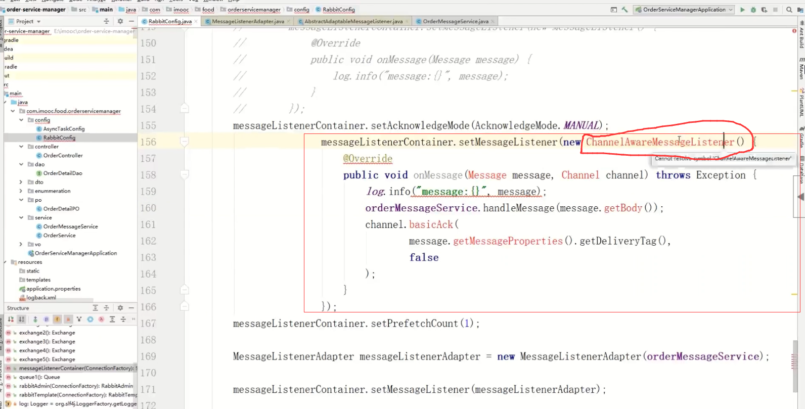
Task: Toggle sort by visibility in Structure toolbar
Action: (x=11, y=319)
